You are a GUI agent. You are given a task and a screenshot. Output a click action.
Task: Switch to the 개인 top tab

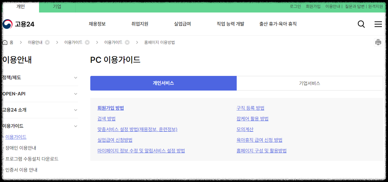point(20,6)
